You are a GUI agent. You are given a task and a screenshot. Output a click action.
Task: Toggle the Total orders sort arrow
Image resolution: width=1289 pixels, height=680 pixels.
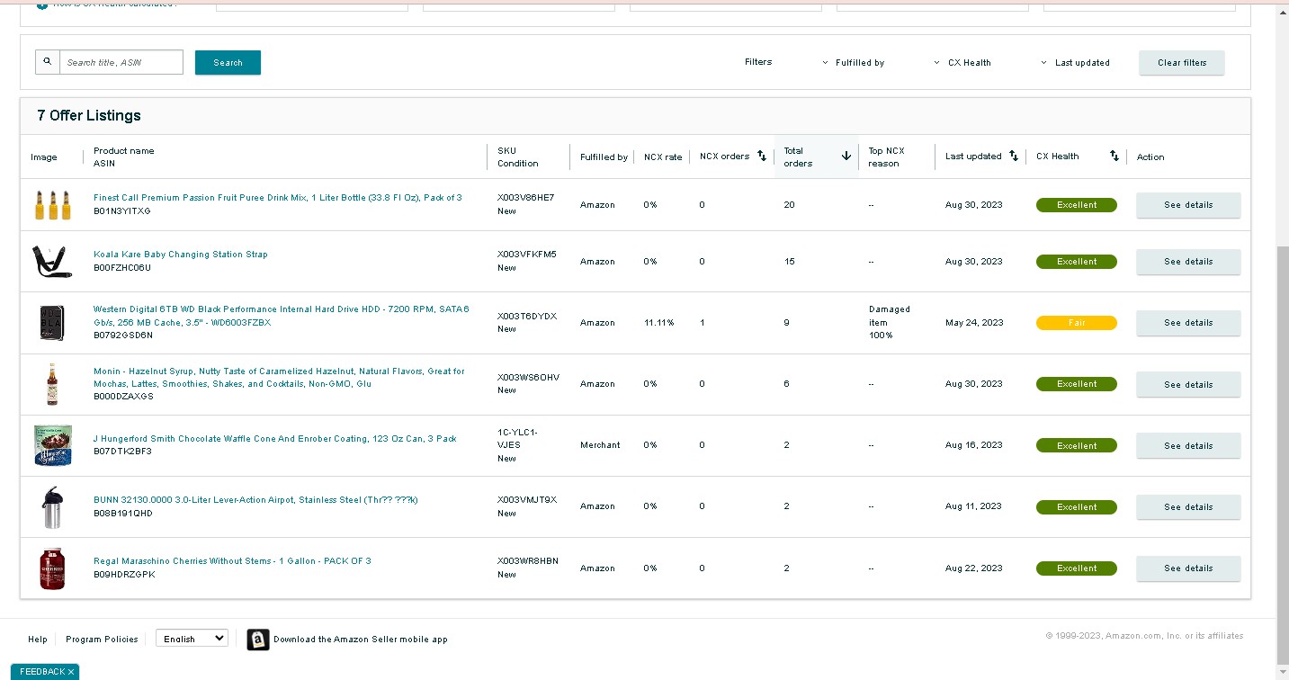[x=846, y=157]
